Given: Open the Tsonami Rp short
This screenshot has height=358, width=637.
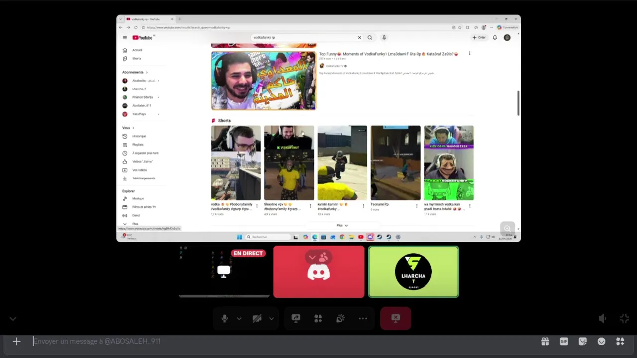Looking at the screenshot, I should pyautogui.click(x=395, y=163).
